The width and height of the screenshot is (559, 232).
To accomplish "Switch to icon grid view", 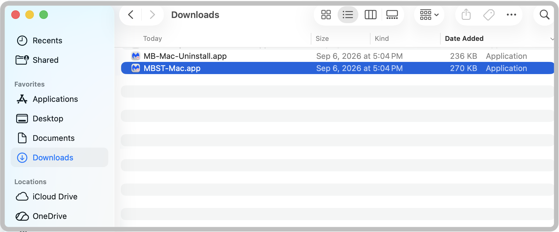I will click(326, 15).
